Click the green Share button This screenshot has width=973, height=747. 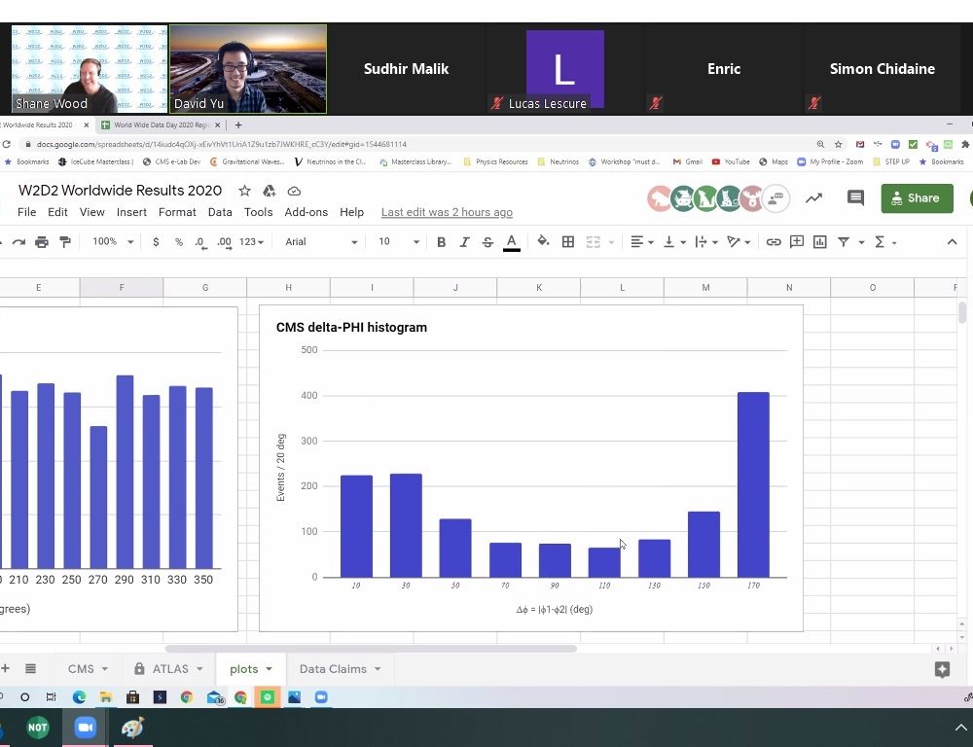pos(917,197)
